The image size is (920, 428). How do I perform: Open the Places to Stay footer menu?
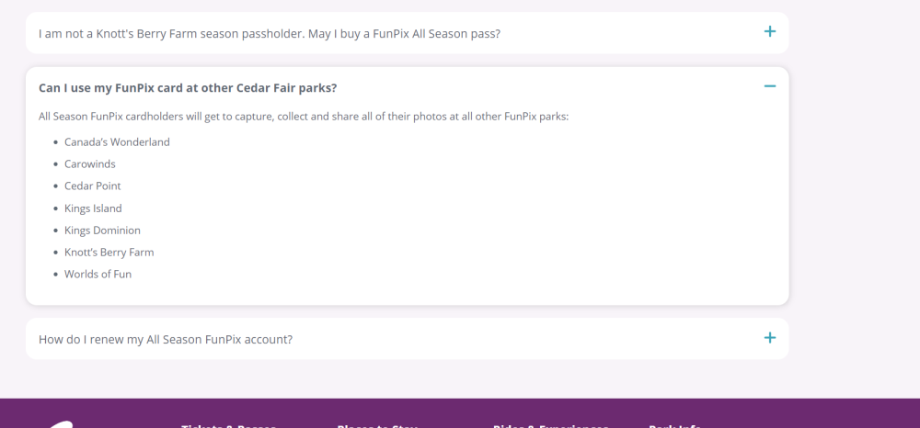[x=377, y=425]
